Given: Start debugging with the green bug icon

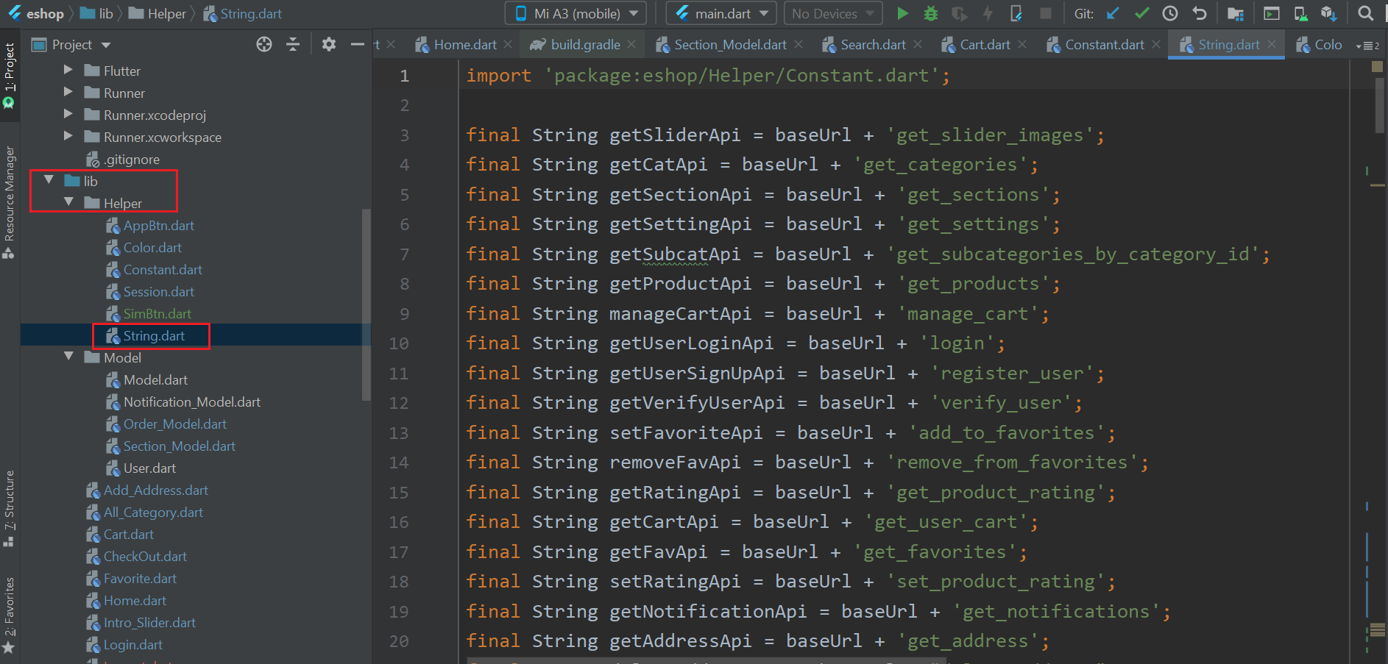Looking at the screenshot, I should click(x=930, y=13).
